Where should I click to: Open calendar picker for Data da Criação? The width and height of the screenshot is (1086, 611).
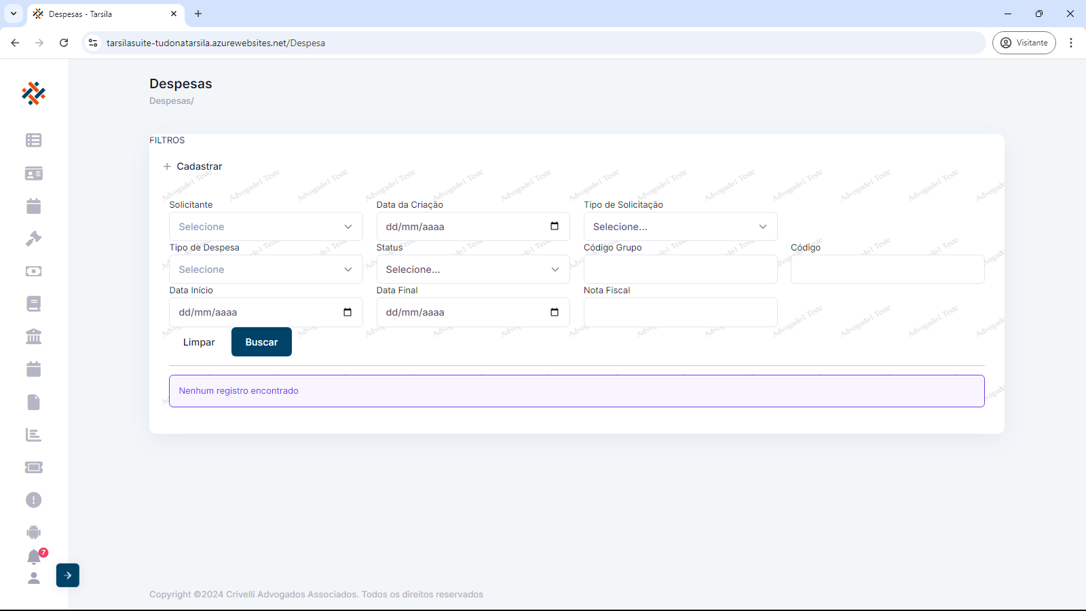[555, 226]
